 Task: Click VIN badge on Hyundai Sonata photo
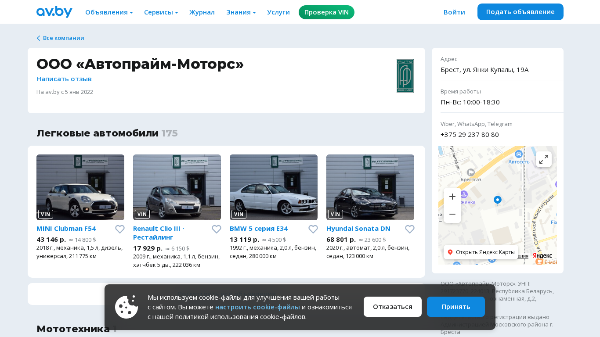336,214
